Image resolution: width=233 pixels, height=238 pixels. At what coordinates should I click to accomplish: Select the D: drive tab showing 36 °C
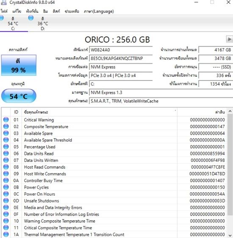(43, 23)
